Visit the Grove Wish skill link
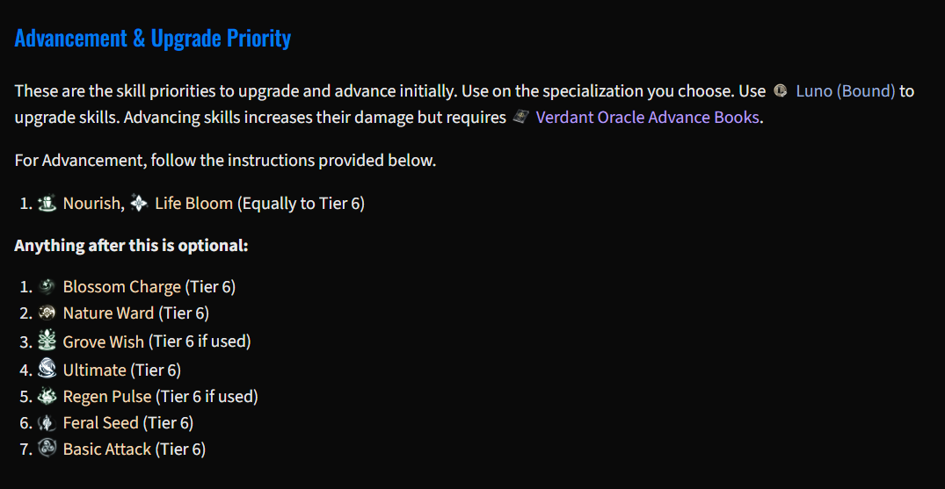Viewport: 945px width, 489px height. (x=103, y=342)
